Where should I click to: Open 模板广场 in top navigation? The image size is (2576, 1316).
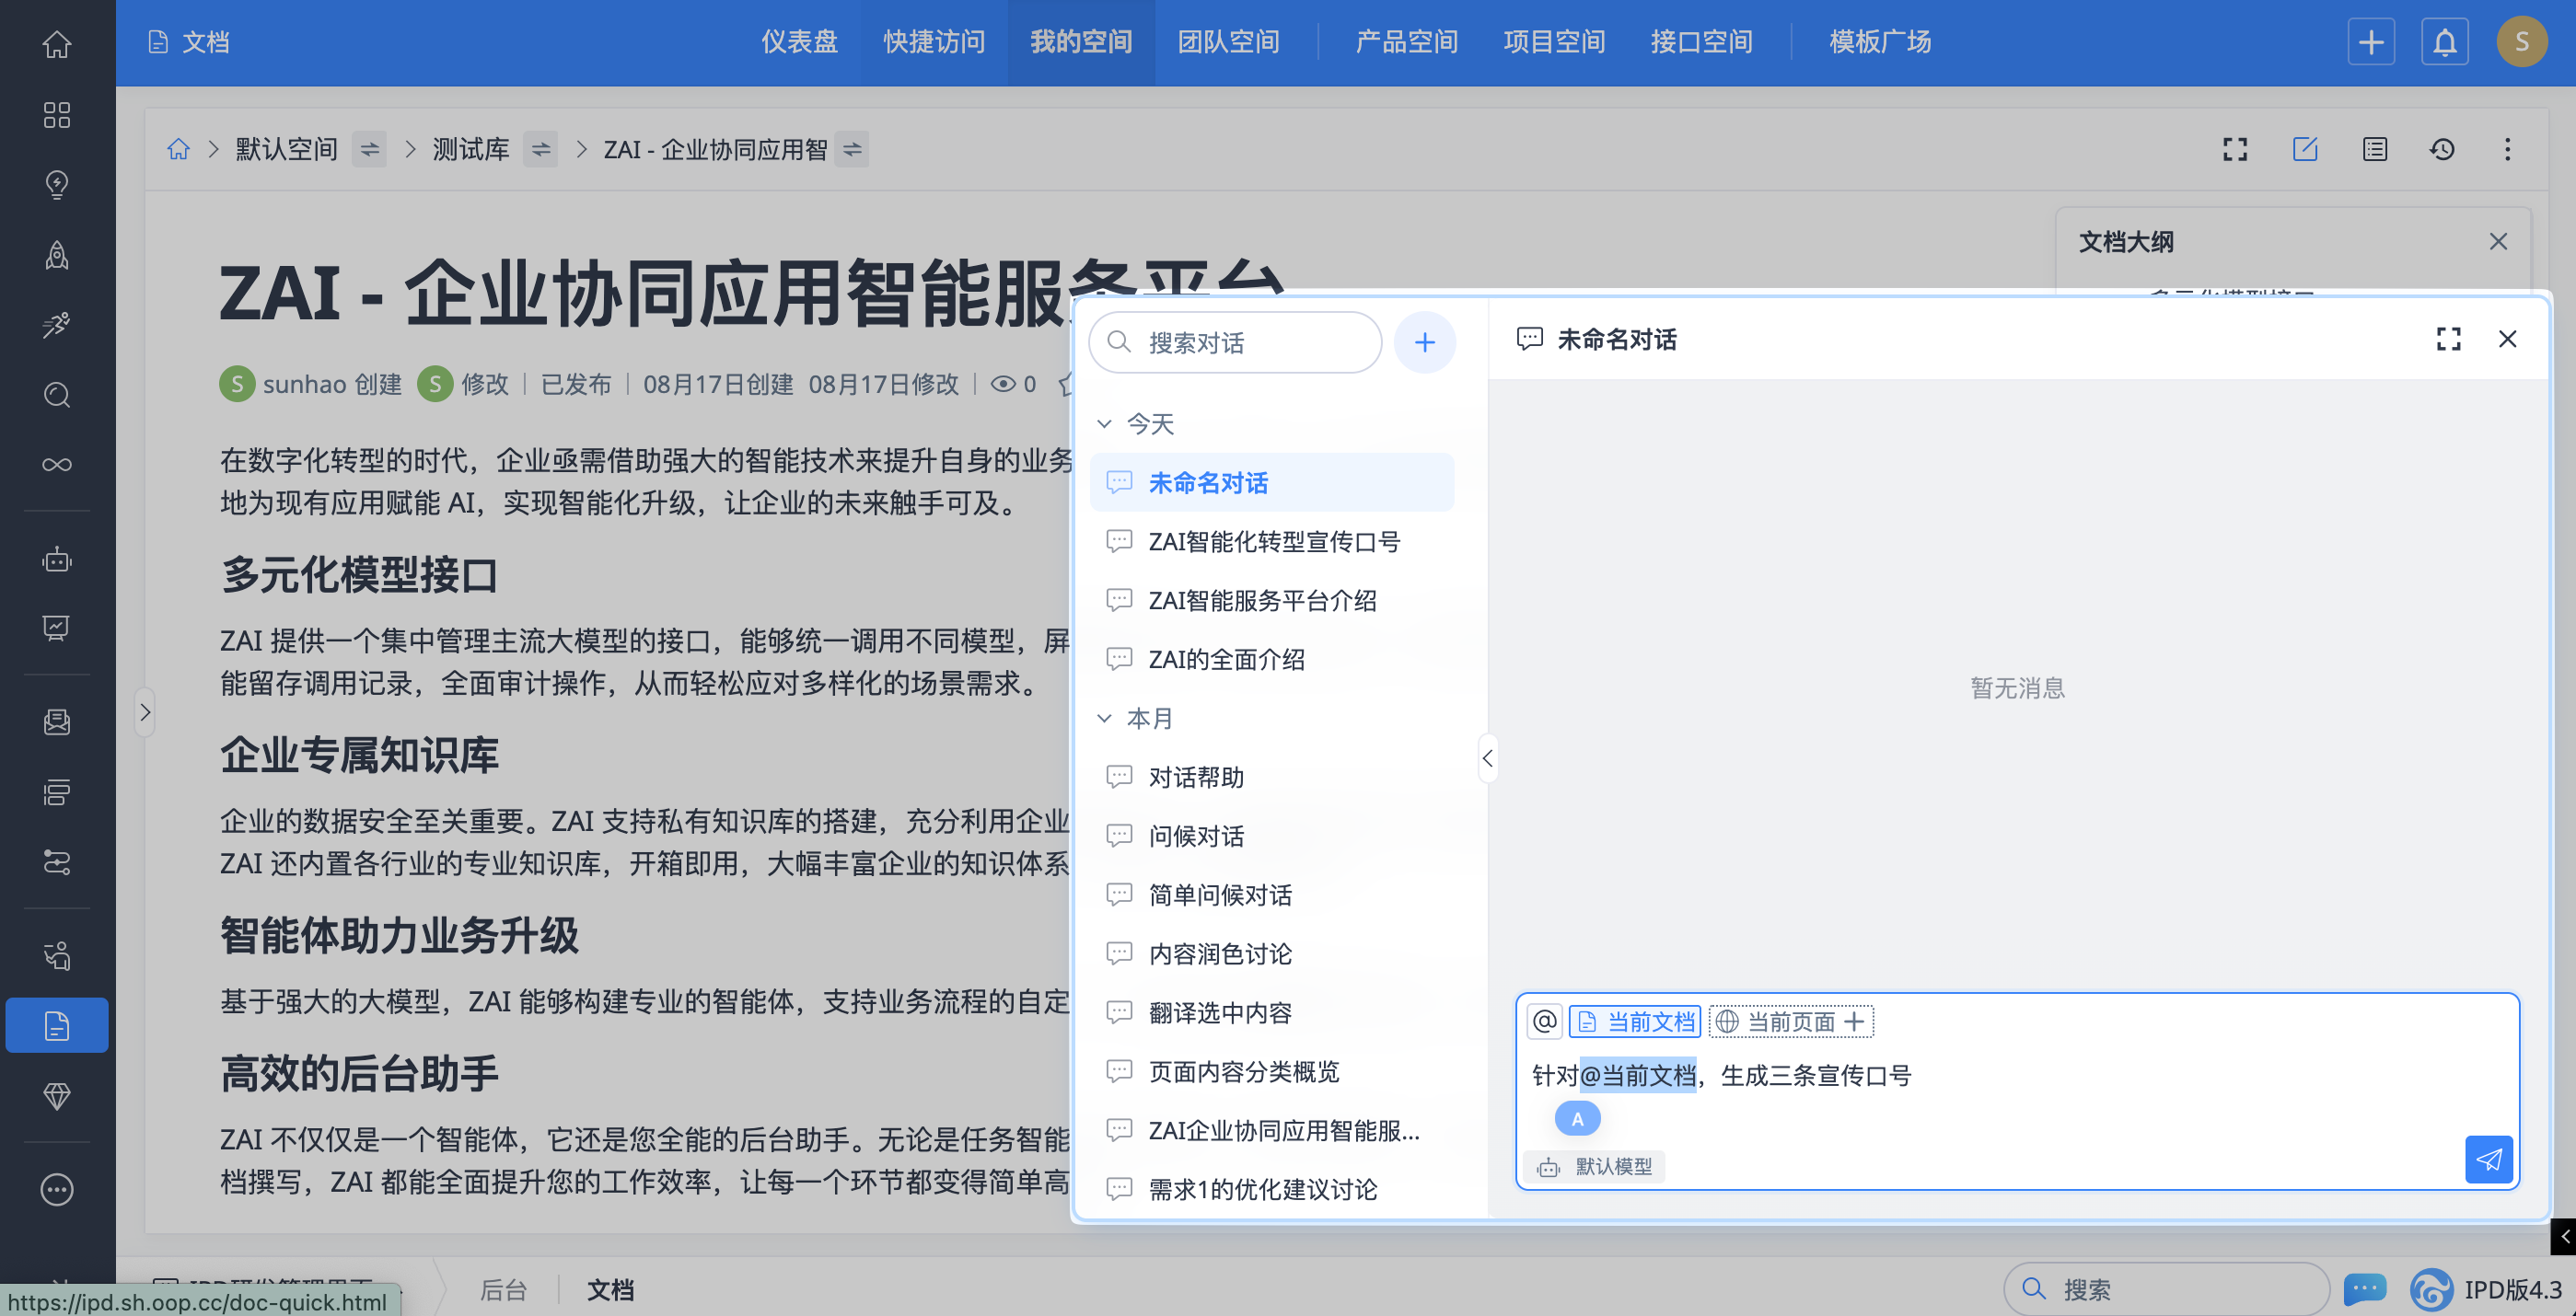pos(1879,42)
